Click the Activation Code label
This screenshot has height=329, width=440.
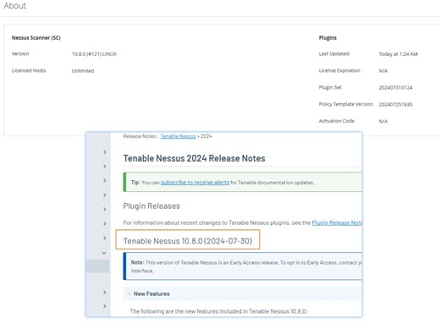pyautogui.click(x=337, y=121)
